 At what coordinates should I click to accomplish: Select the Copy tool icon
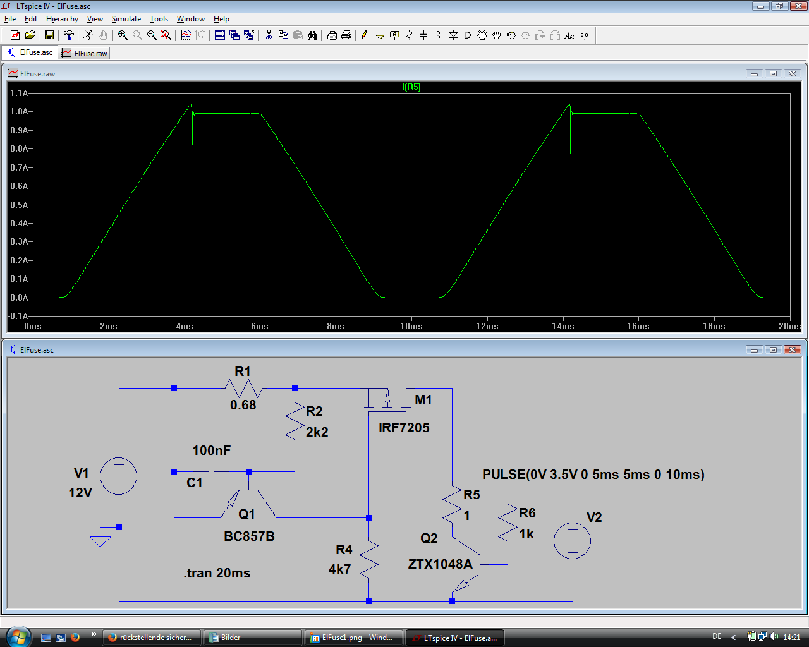(283, 35)
